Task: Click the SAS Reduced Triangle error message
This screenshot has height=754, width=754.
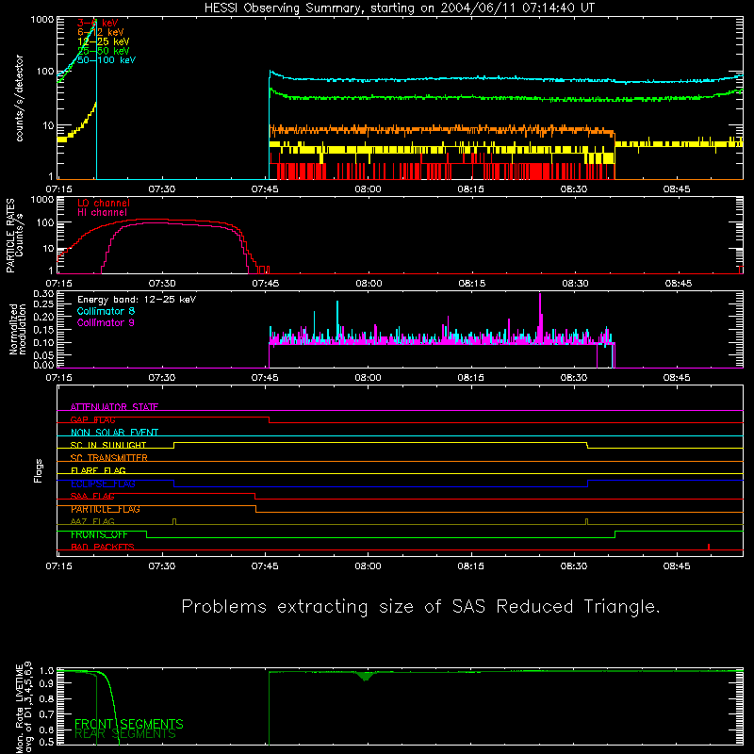Action: pos(420,607)
